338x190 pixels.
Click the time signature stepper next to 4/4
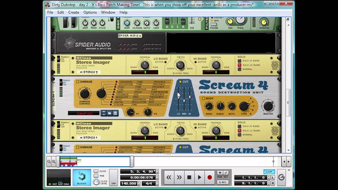pos(157,183)
